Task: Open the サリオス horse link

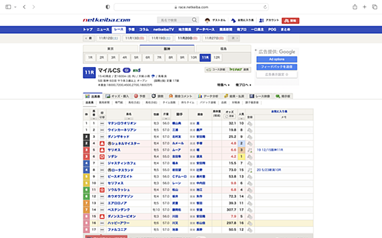Action: [114, 150]
